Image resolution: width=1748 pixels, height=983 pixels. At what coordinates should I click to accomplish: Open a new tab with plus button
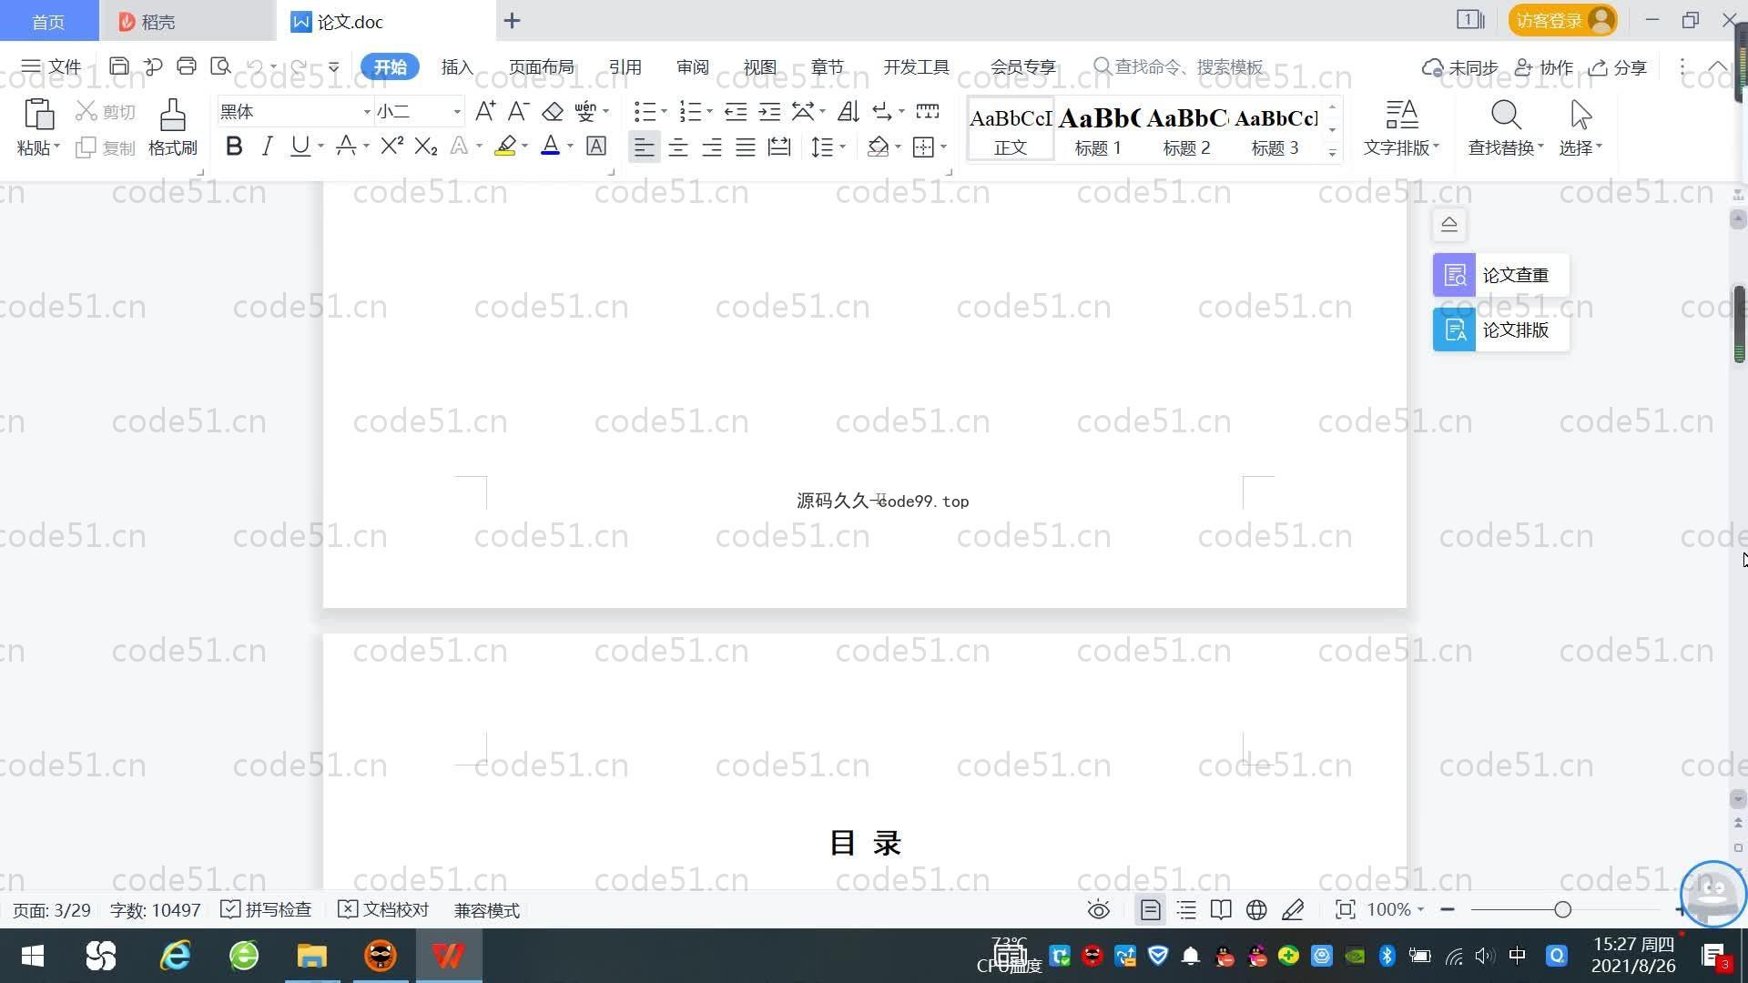512,20
